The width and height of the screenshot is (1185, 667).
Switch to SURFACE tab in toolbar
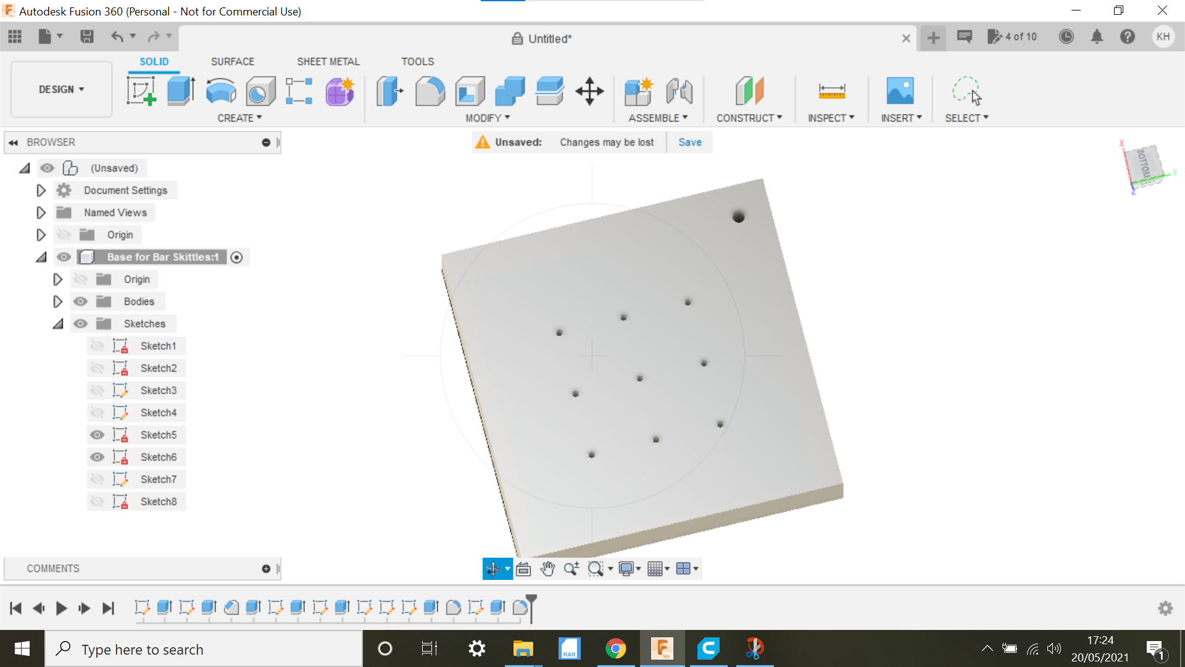232,61
